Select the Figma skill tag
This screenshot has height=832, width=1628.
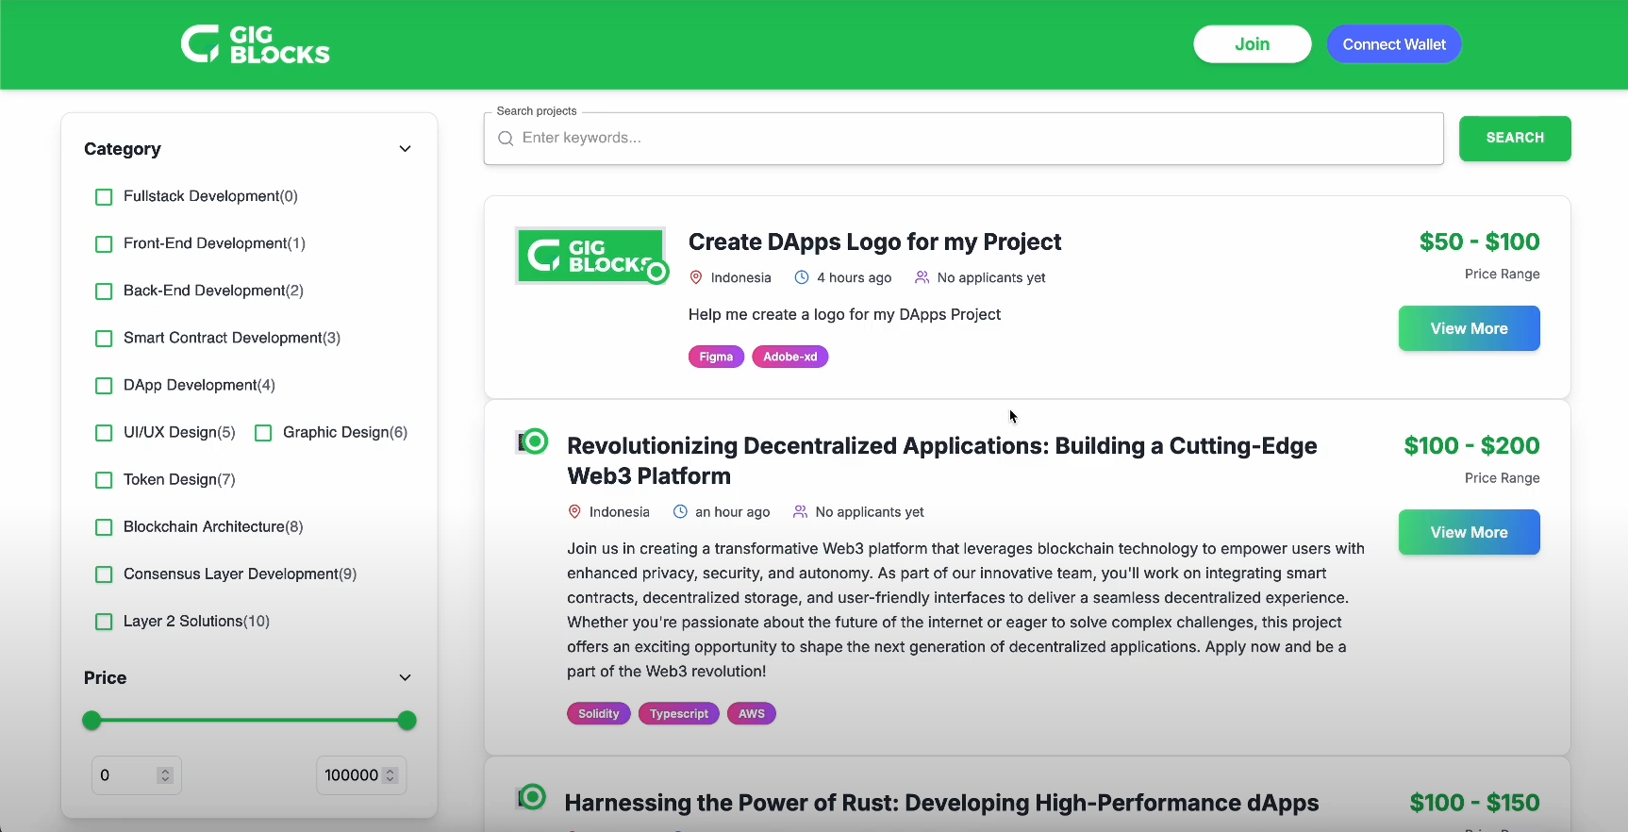716,357
